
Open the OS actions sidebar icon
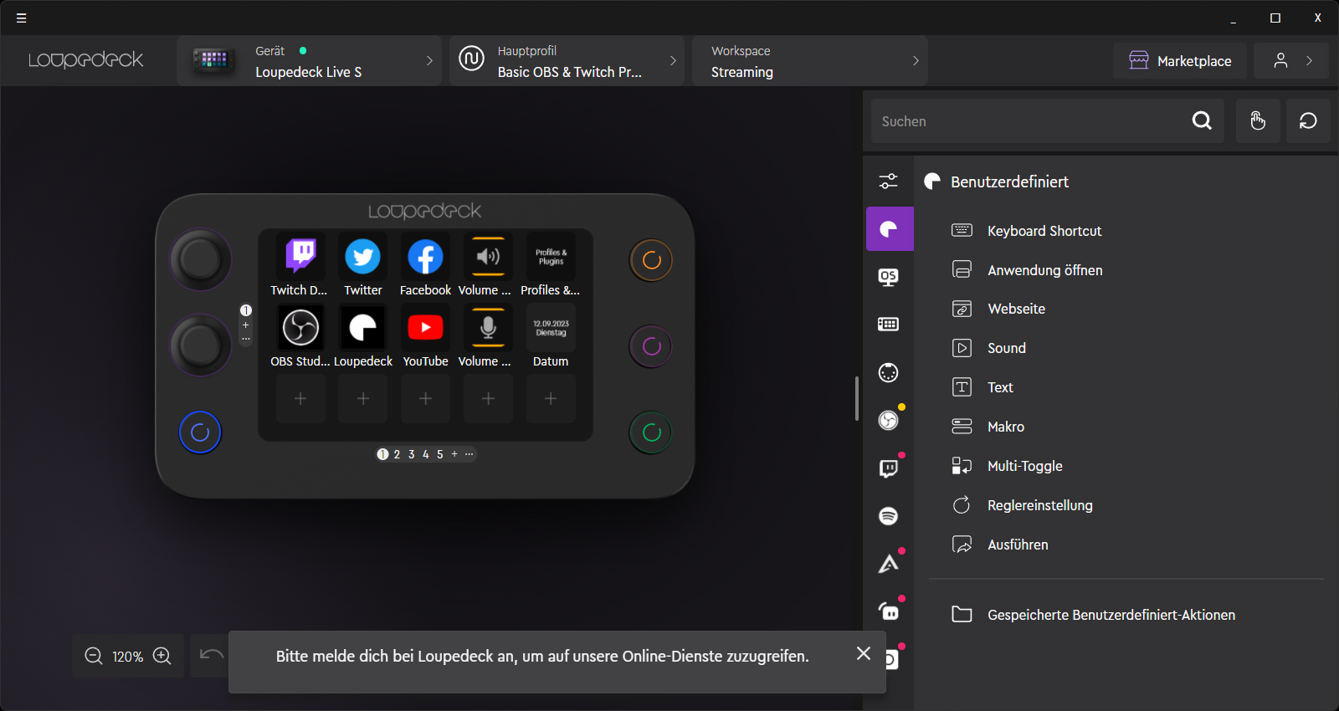889,277
